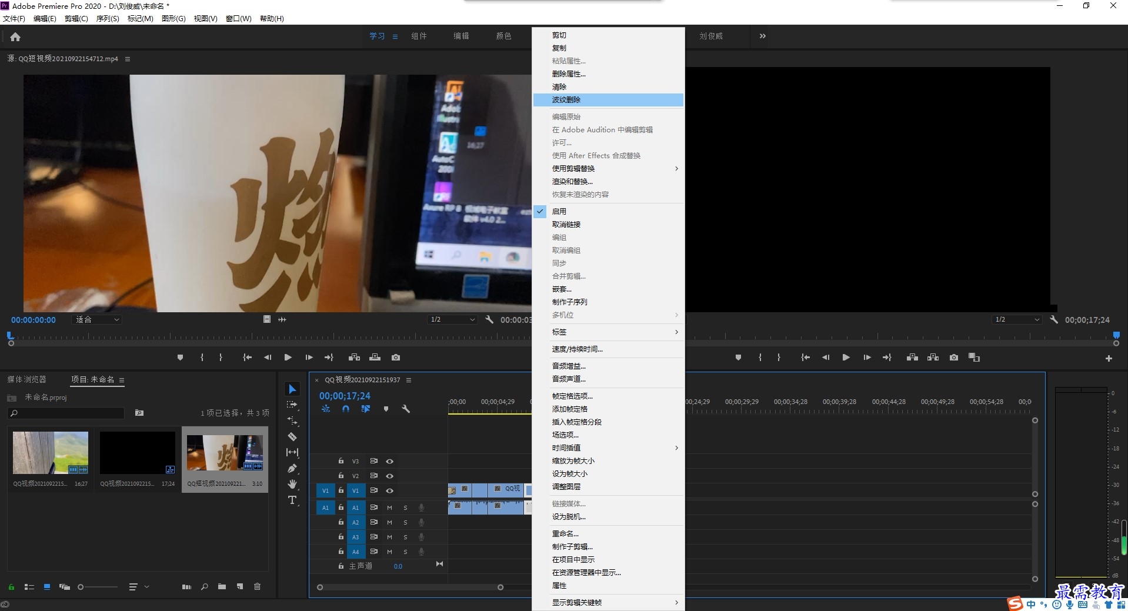The width and height of the screenshot is (1128, 611).
Task: Click the delete trash icon in Project panel
Action: [x=257, y=586]
